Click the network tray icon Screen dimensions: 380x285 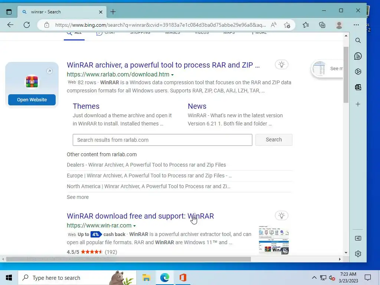tap(323, 278)
